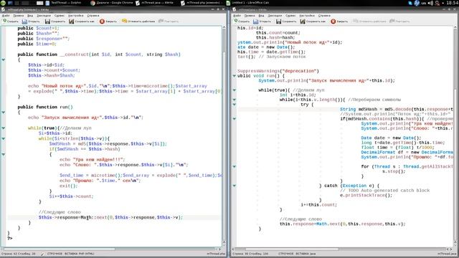Image resolution: width=459 pixels, height=258 pixels.
Task: Click Сохранить как (Save As) icon in right window
Action: [303, 21]
